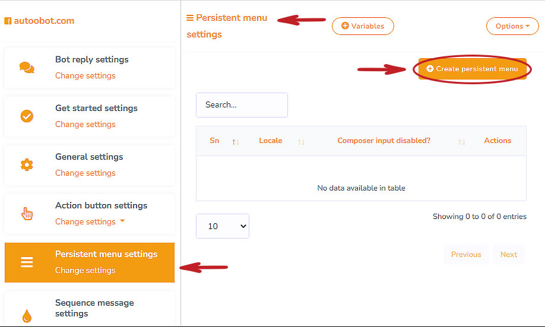
Task: Open Sequence message settings in the sidebar
Action: [94, 308]
